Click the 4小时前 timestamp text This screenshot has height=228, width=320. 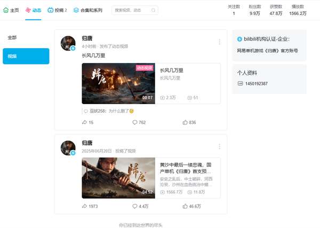click(x=89, y=46)
